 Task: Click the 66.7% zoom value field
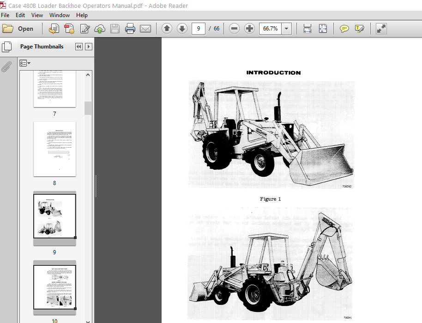(270, 29)
